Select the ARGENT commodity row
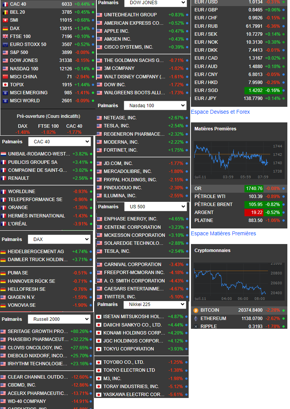This screenshot has height=409, width=290. tap(239, 212)
